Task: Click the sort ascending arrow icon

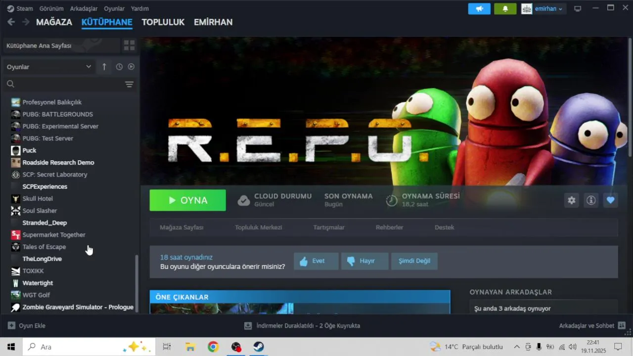Action: [x=104, y=67]
